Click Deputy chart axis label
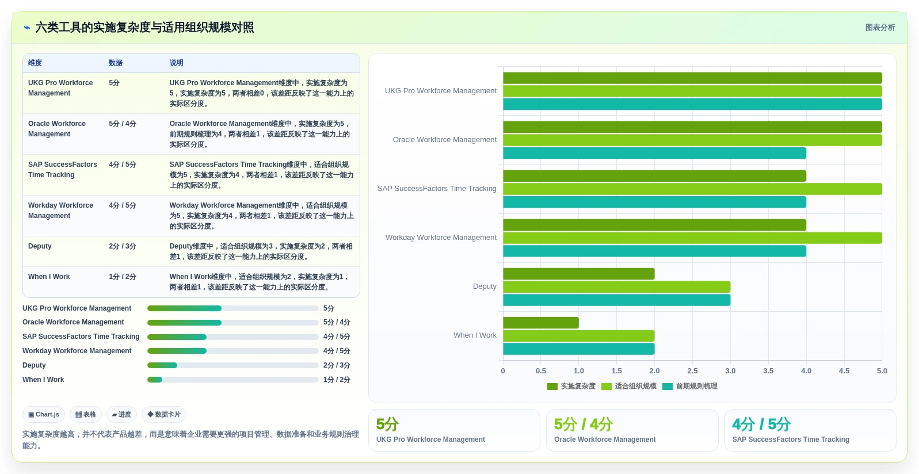This screenshot has width=919, height=474. tap(485, 286)
